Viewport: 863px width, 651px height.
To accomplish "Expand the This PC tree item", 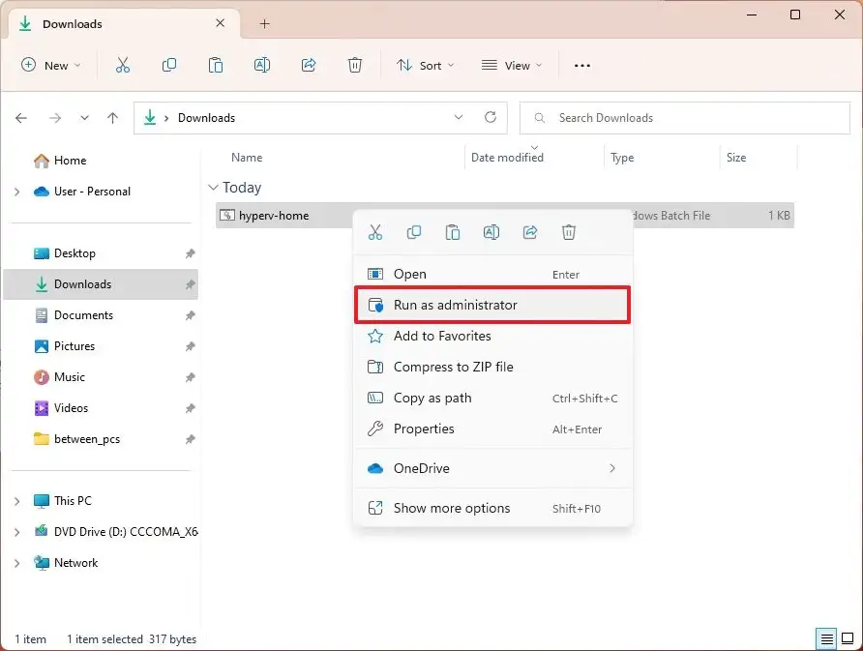I will click(16, 500).
